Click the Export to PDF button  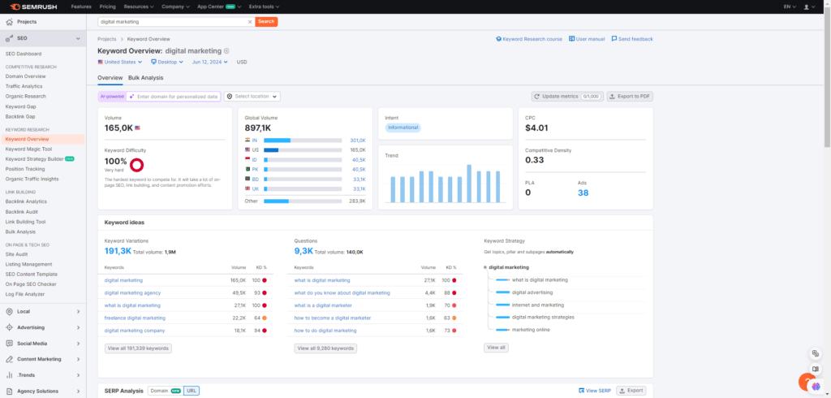coord(629,96)
